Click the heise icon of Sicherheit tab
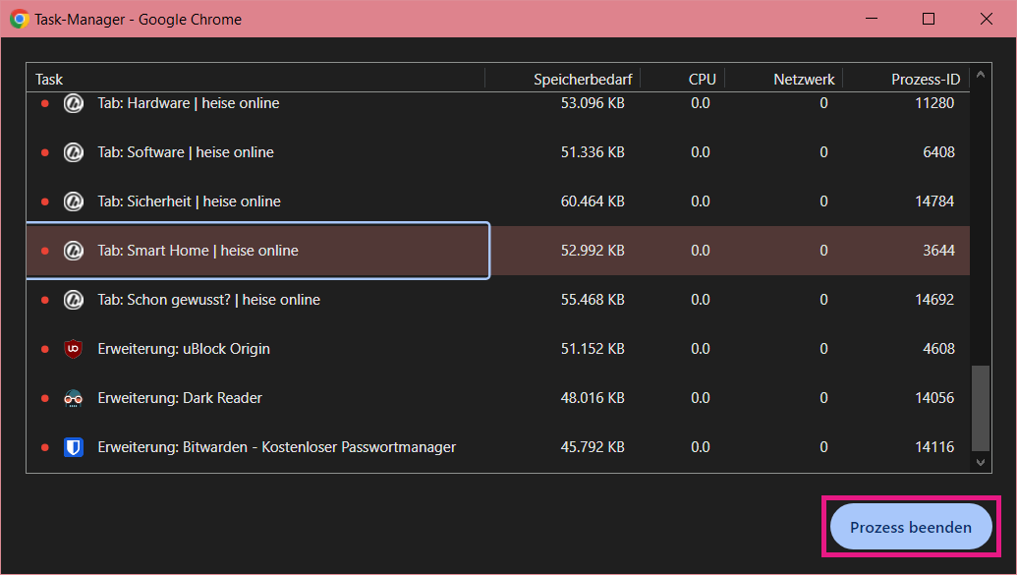This screenshot has height=575, width=1017. point(73,201)
